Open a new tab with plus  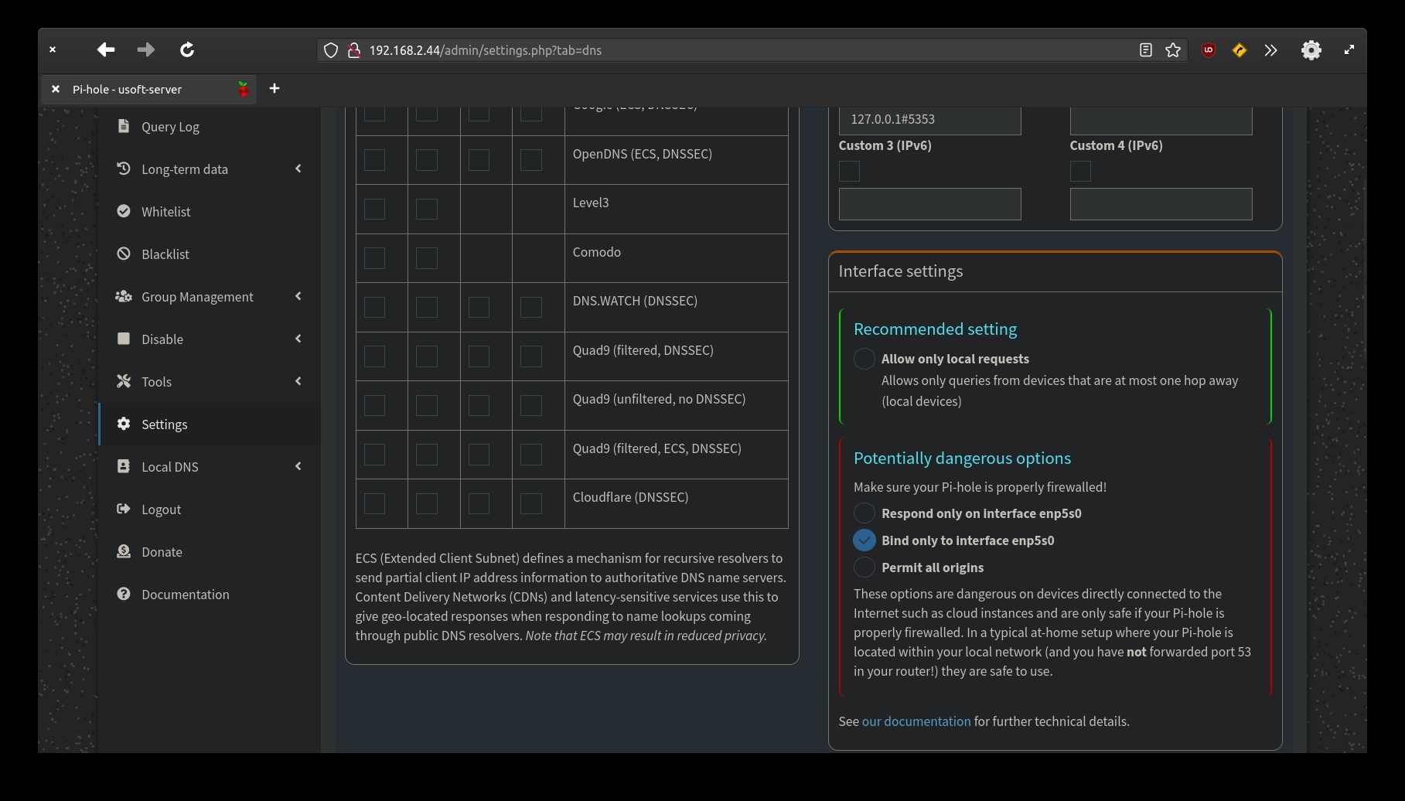point(275,88)
